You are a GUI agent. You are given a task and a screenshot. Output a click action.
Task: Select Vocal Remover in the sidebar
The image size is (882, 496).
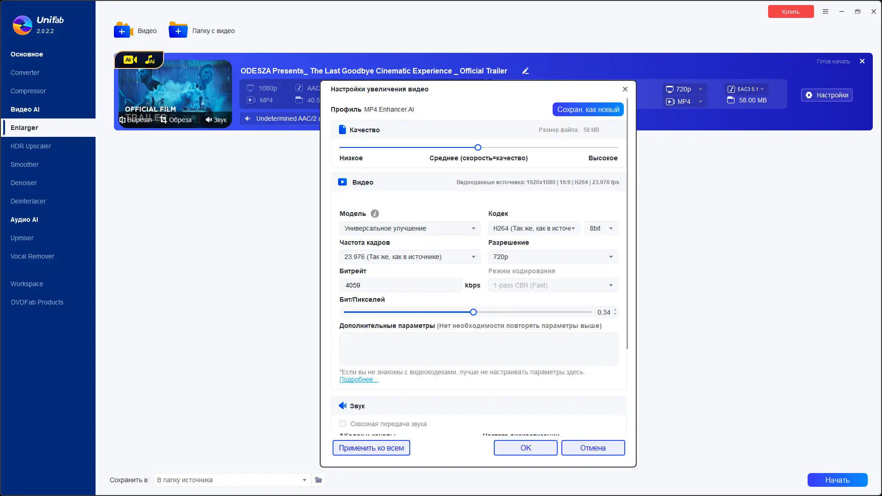coord(32,256)
